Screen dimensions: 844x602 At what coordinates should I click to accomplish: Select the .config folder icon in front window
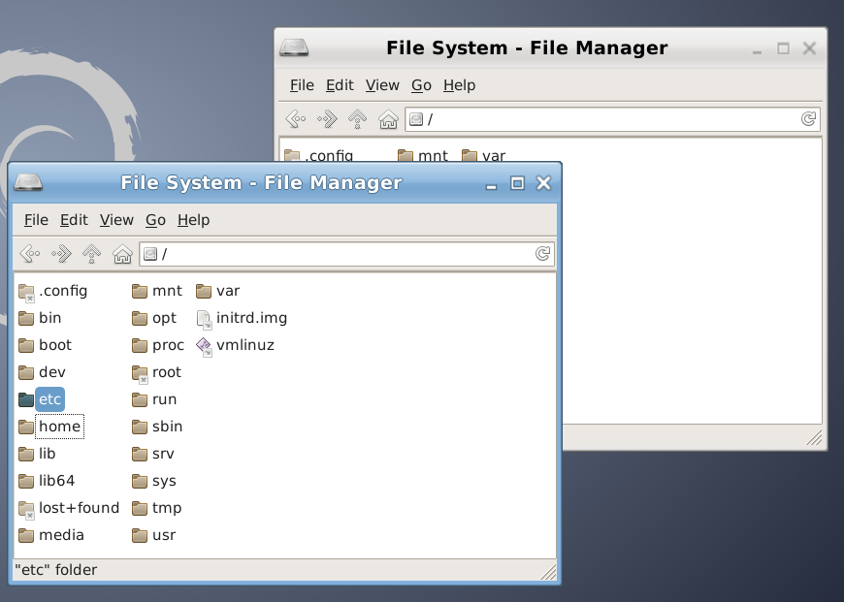click(26, 292)
